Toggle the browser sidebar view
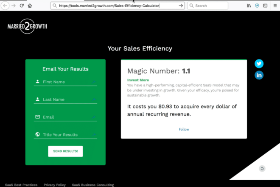This screenshot has height=187, width=280. click(x=265, y=6)
